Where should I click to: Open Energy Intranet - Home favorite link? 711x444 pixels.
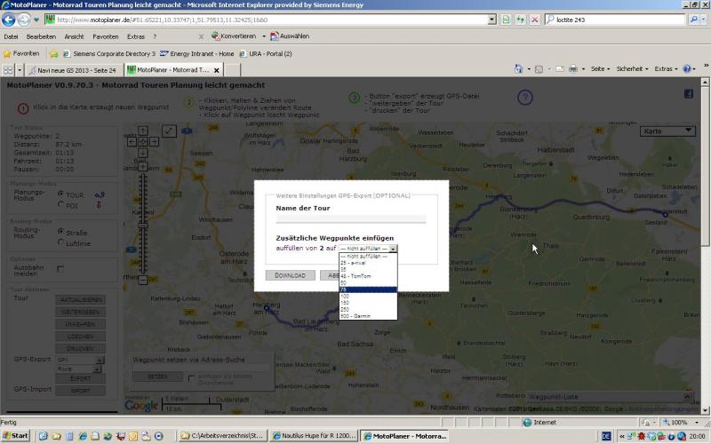tap(197, 53)
